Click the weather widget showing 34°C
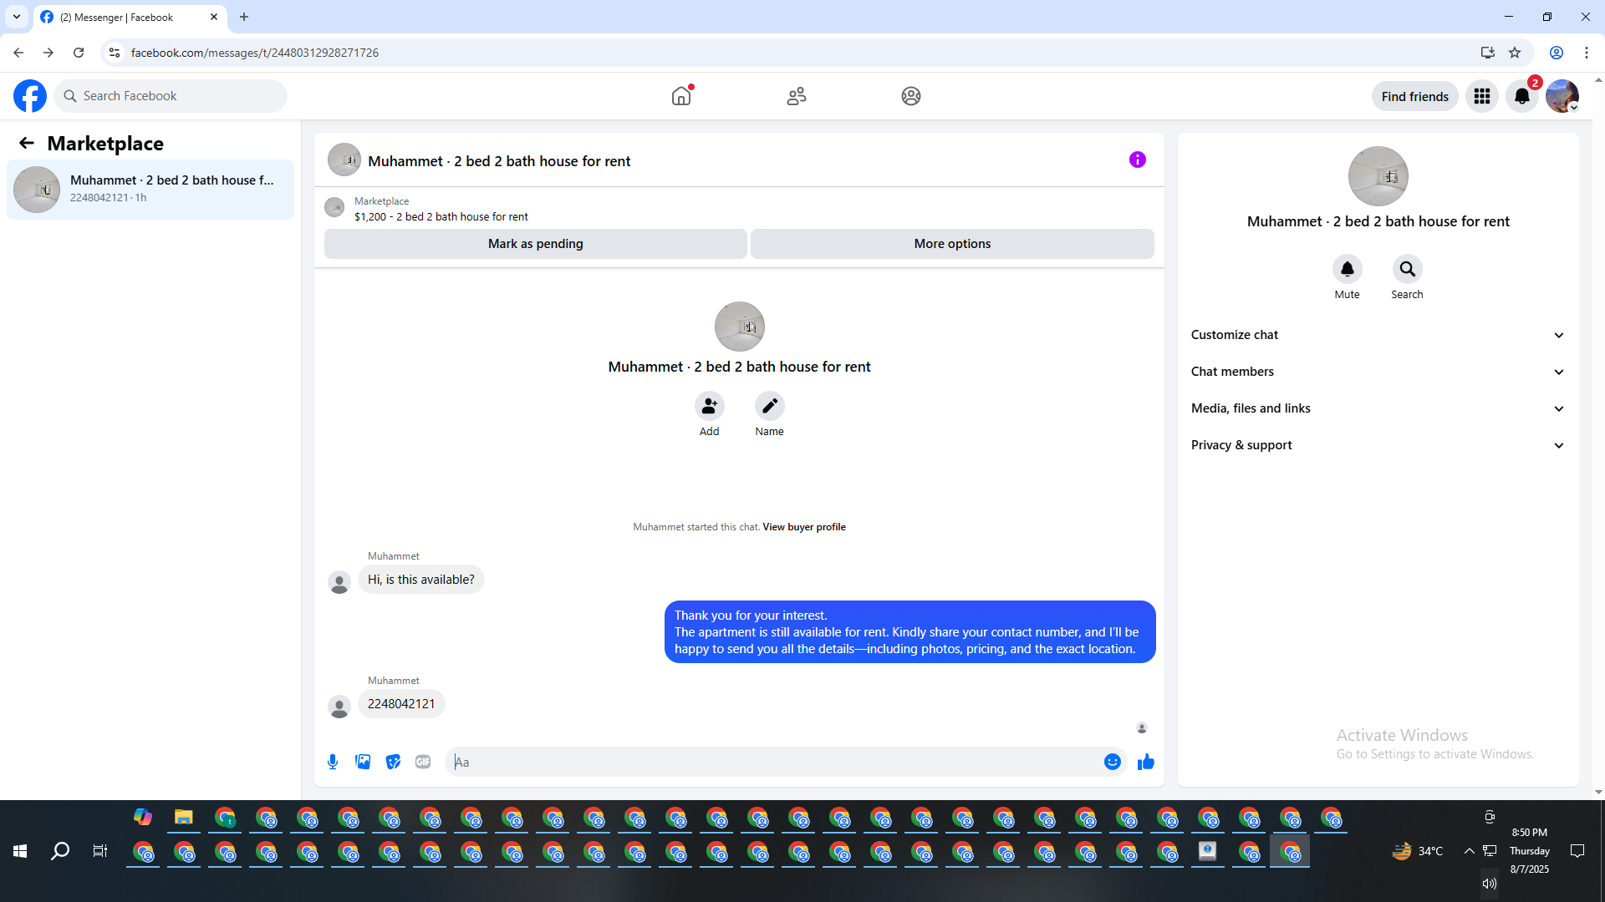The height and width of the screenshot is (902, 1605). tap(1418, 851)
